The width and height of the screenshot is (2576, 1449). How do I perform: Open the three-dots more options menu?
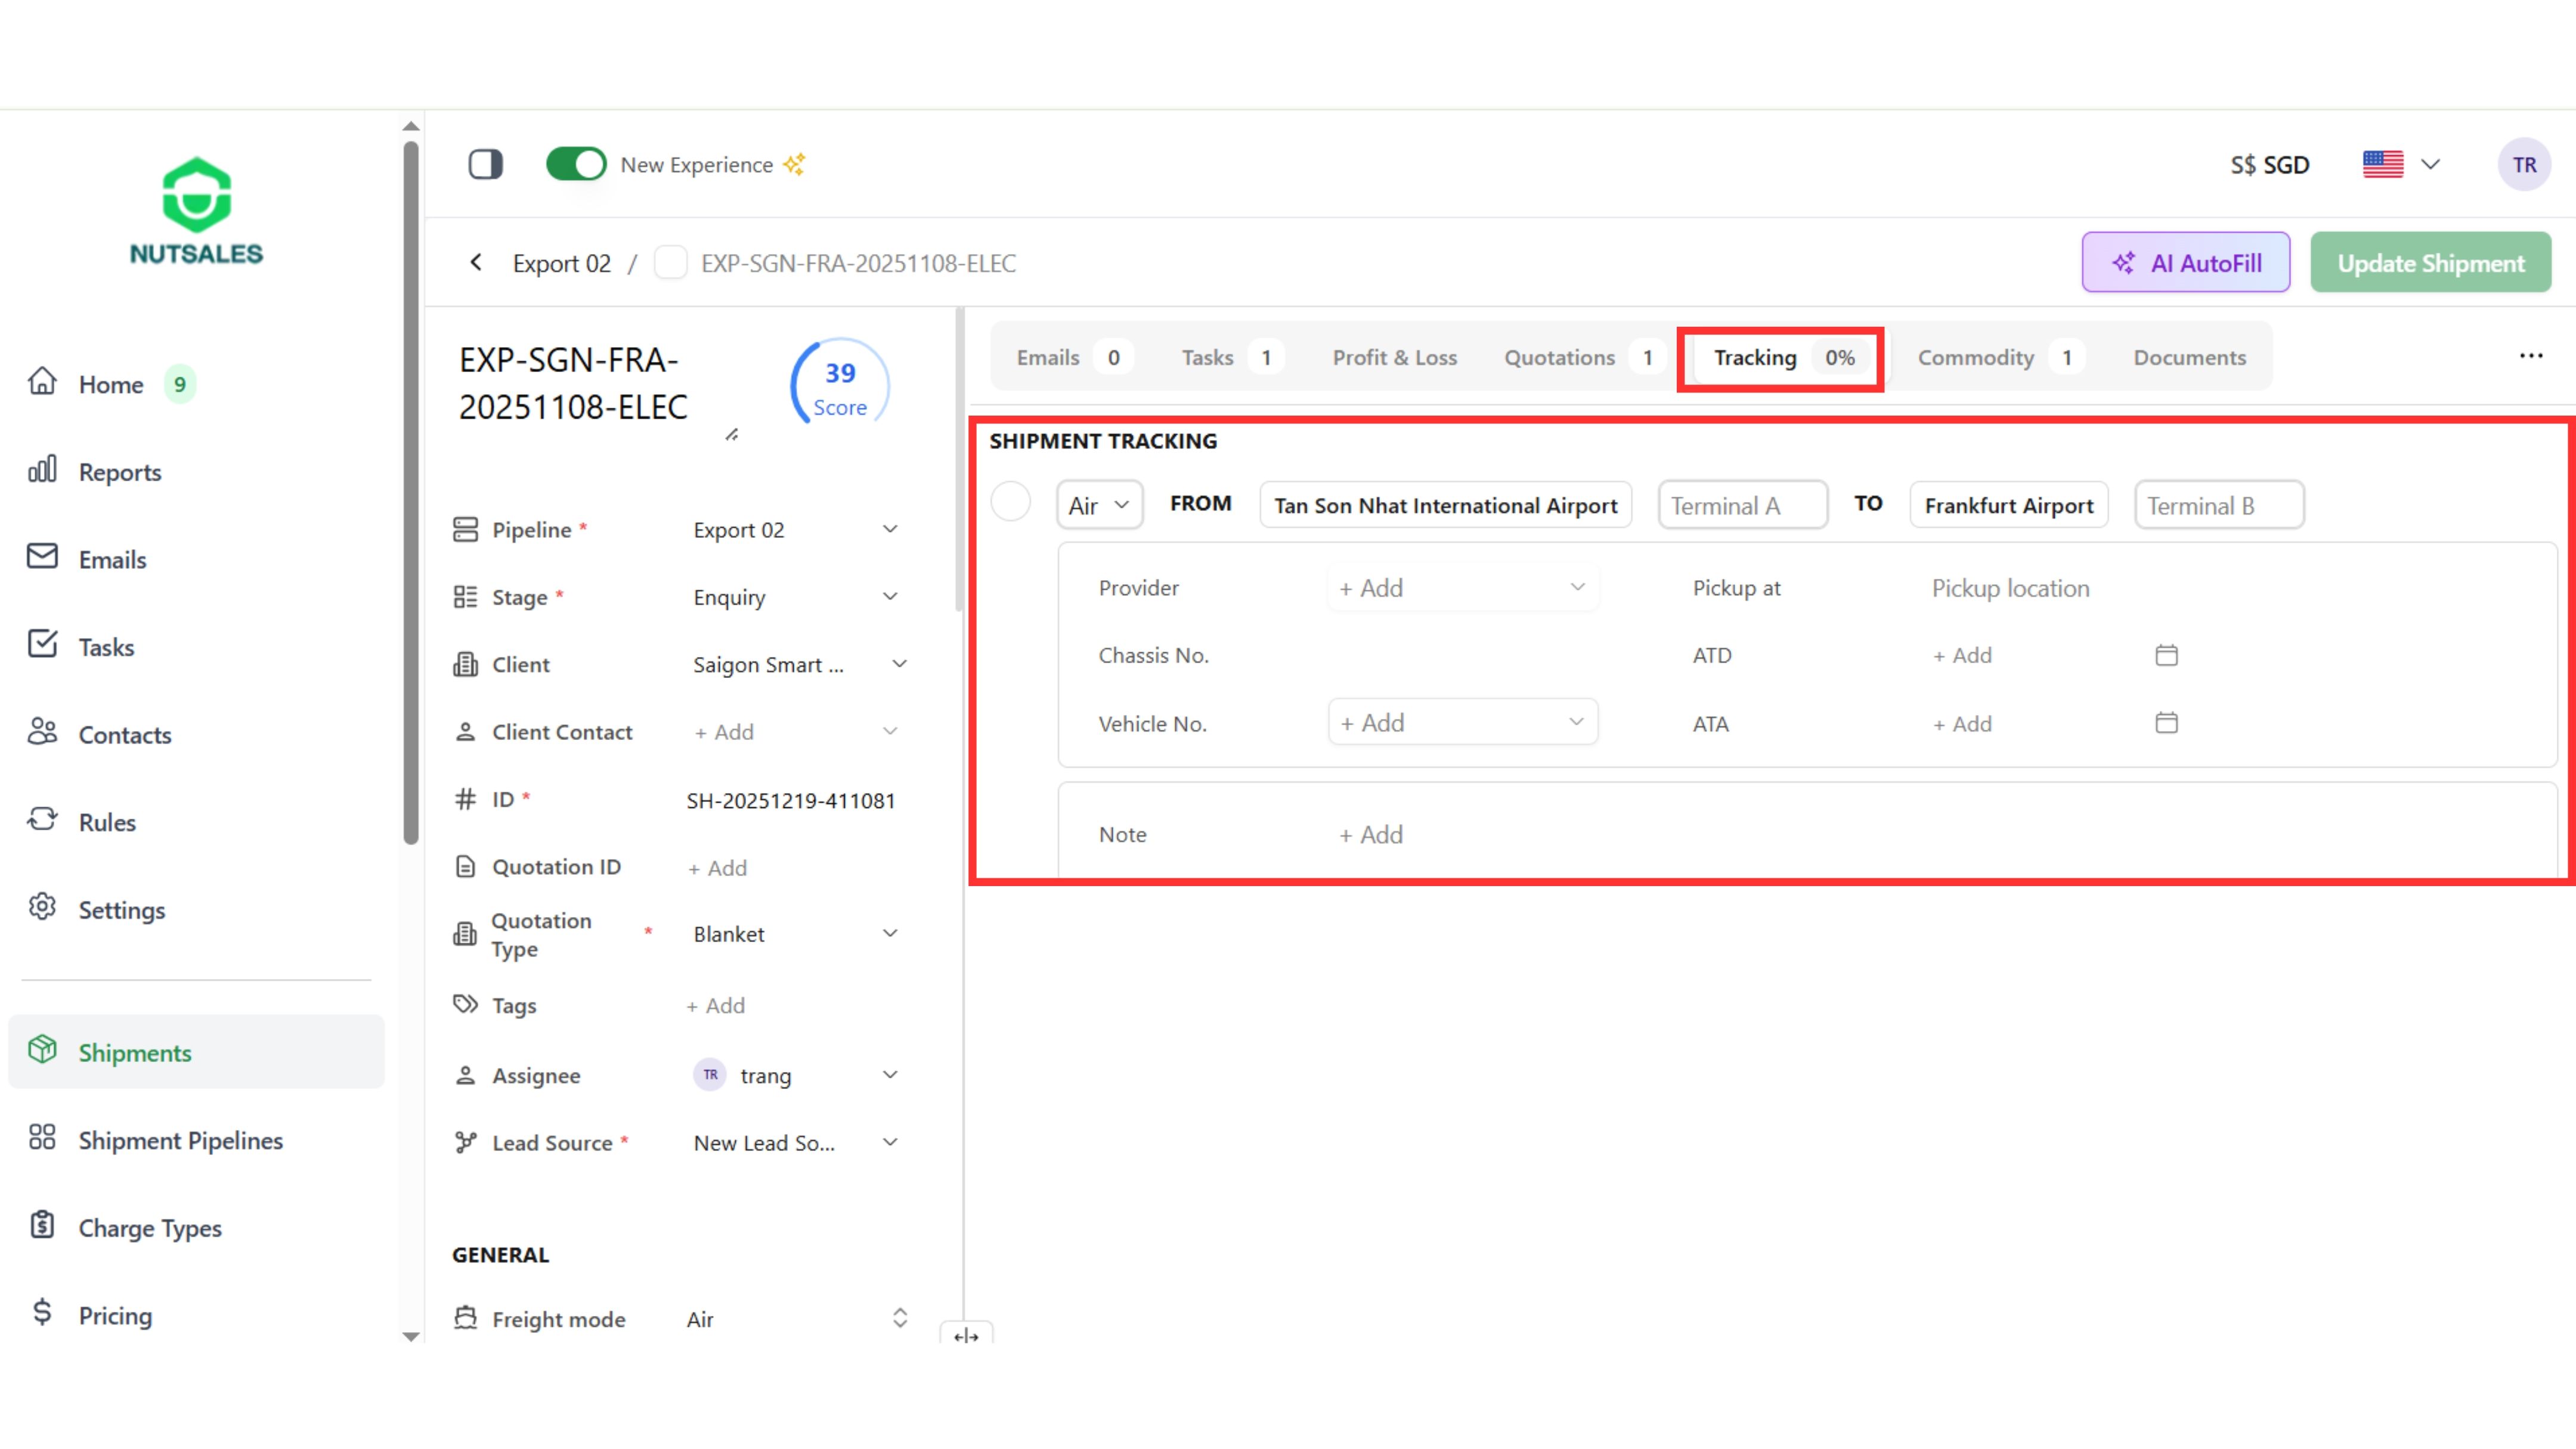[x=2530, y=356]
